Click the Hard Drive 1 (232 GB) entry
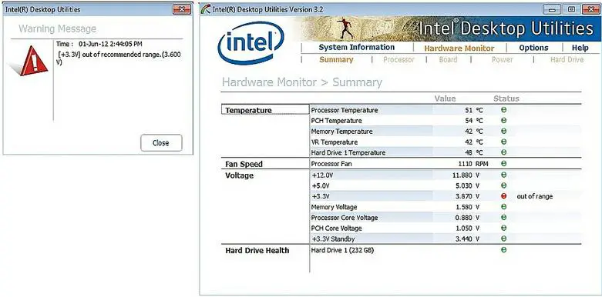602x297 pixels. click(342, 251)
